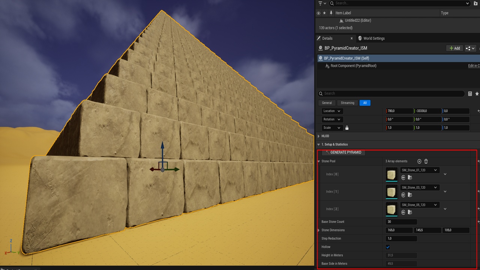Image resolution: width=480 pixels, height=270 pixels.
Task: Show only favorite properties star icon
Action: (477, 94)
